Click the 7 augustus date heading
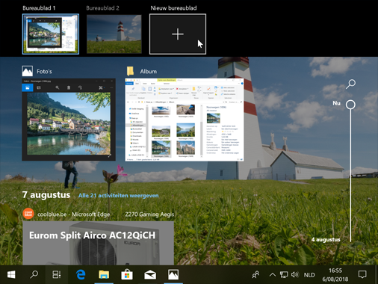Viewport: 378px width, 284px height. [x=46, y=194]
